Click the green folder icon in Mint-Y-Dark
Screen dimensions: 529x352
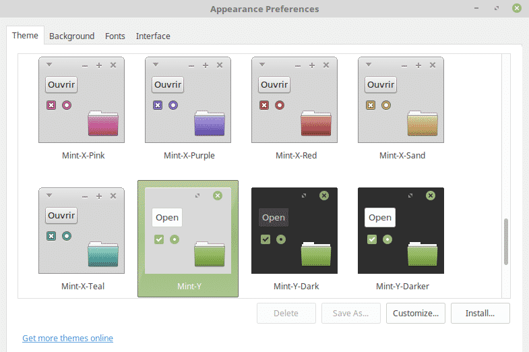315,254
